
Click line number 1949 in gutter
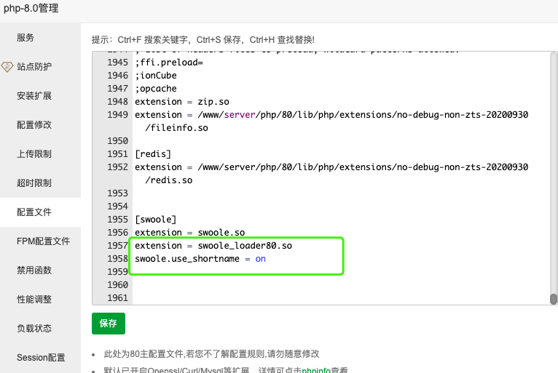(117, 115)
